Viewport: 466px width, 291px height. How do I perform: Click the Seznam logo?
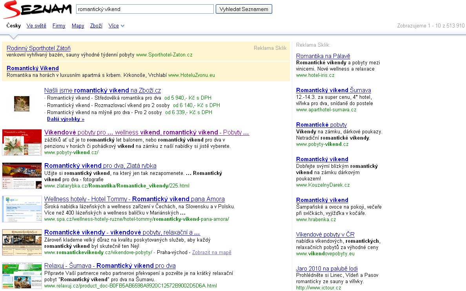37,9
